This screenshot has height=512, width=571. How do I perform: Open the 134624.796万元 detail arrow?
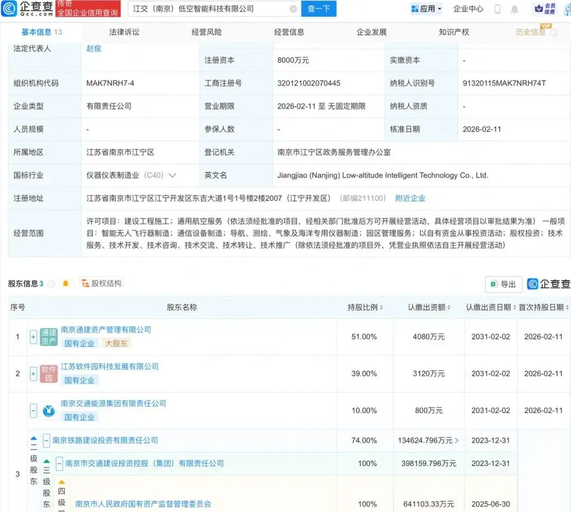click(457, 441)
